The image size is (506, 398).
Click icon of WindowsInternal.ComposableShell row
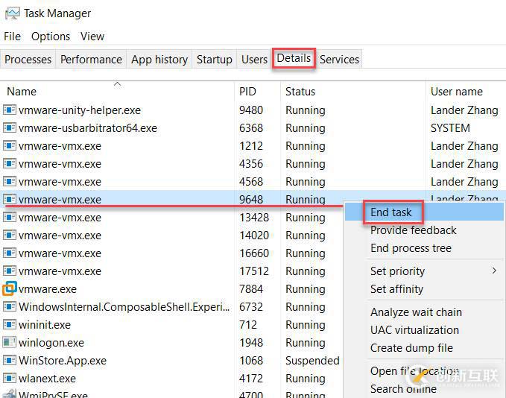[x=10, y=306]
